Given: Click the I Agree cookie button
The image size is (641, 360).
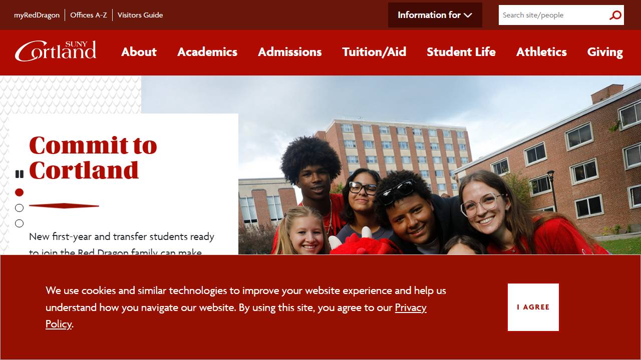Looking at the screenshot, I should tap(533, 307).
